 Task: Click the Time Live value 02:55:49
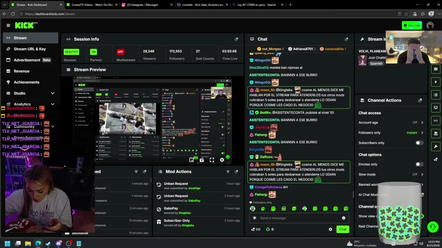pyautogui.click(x=229, y=51)
